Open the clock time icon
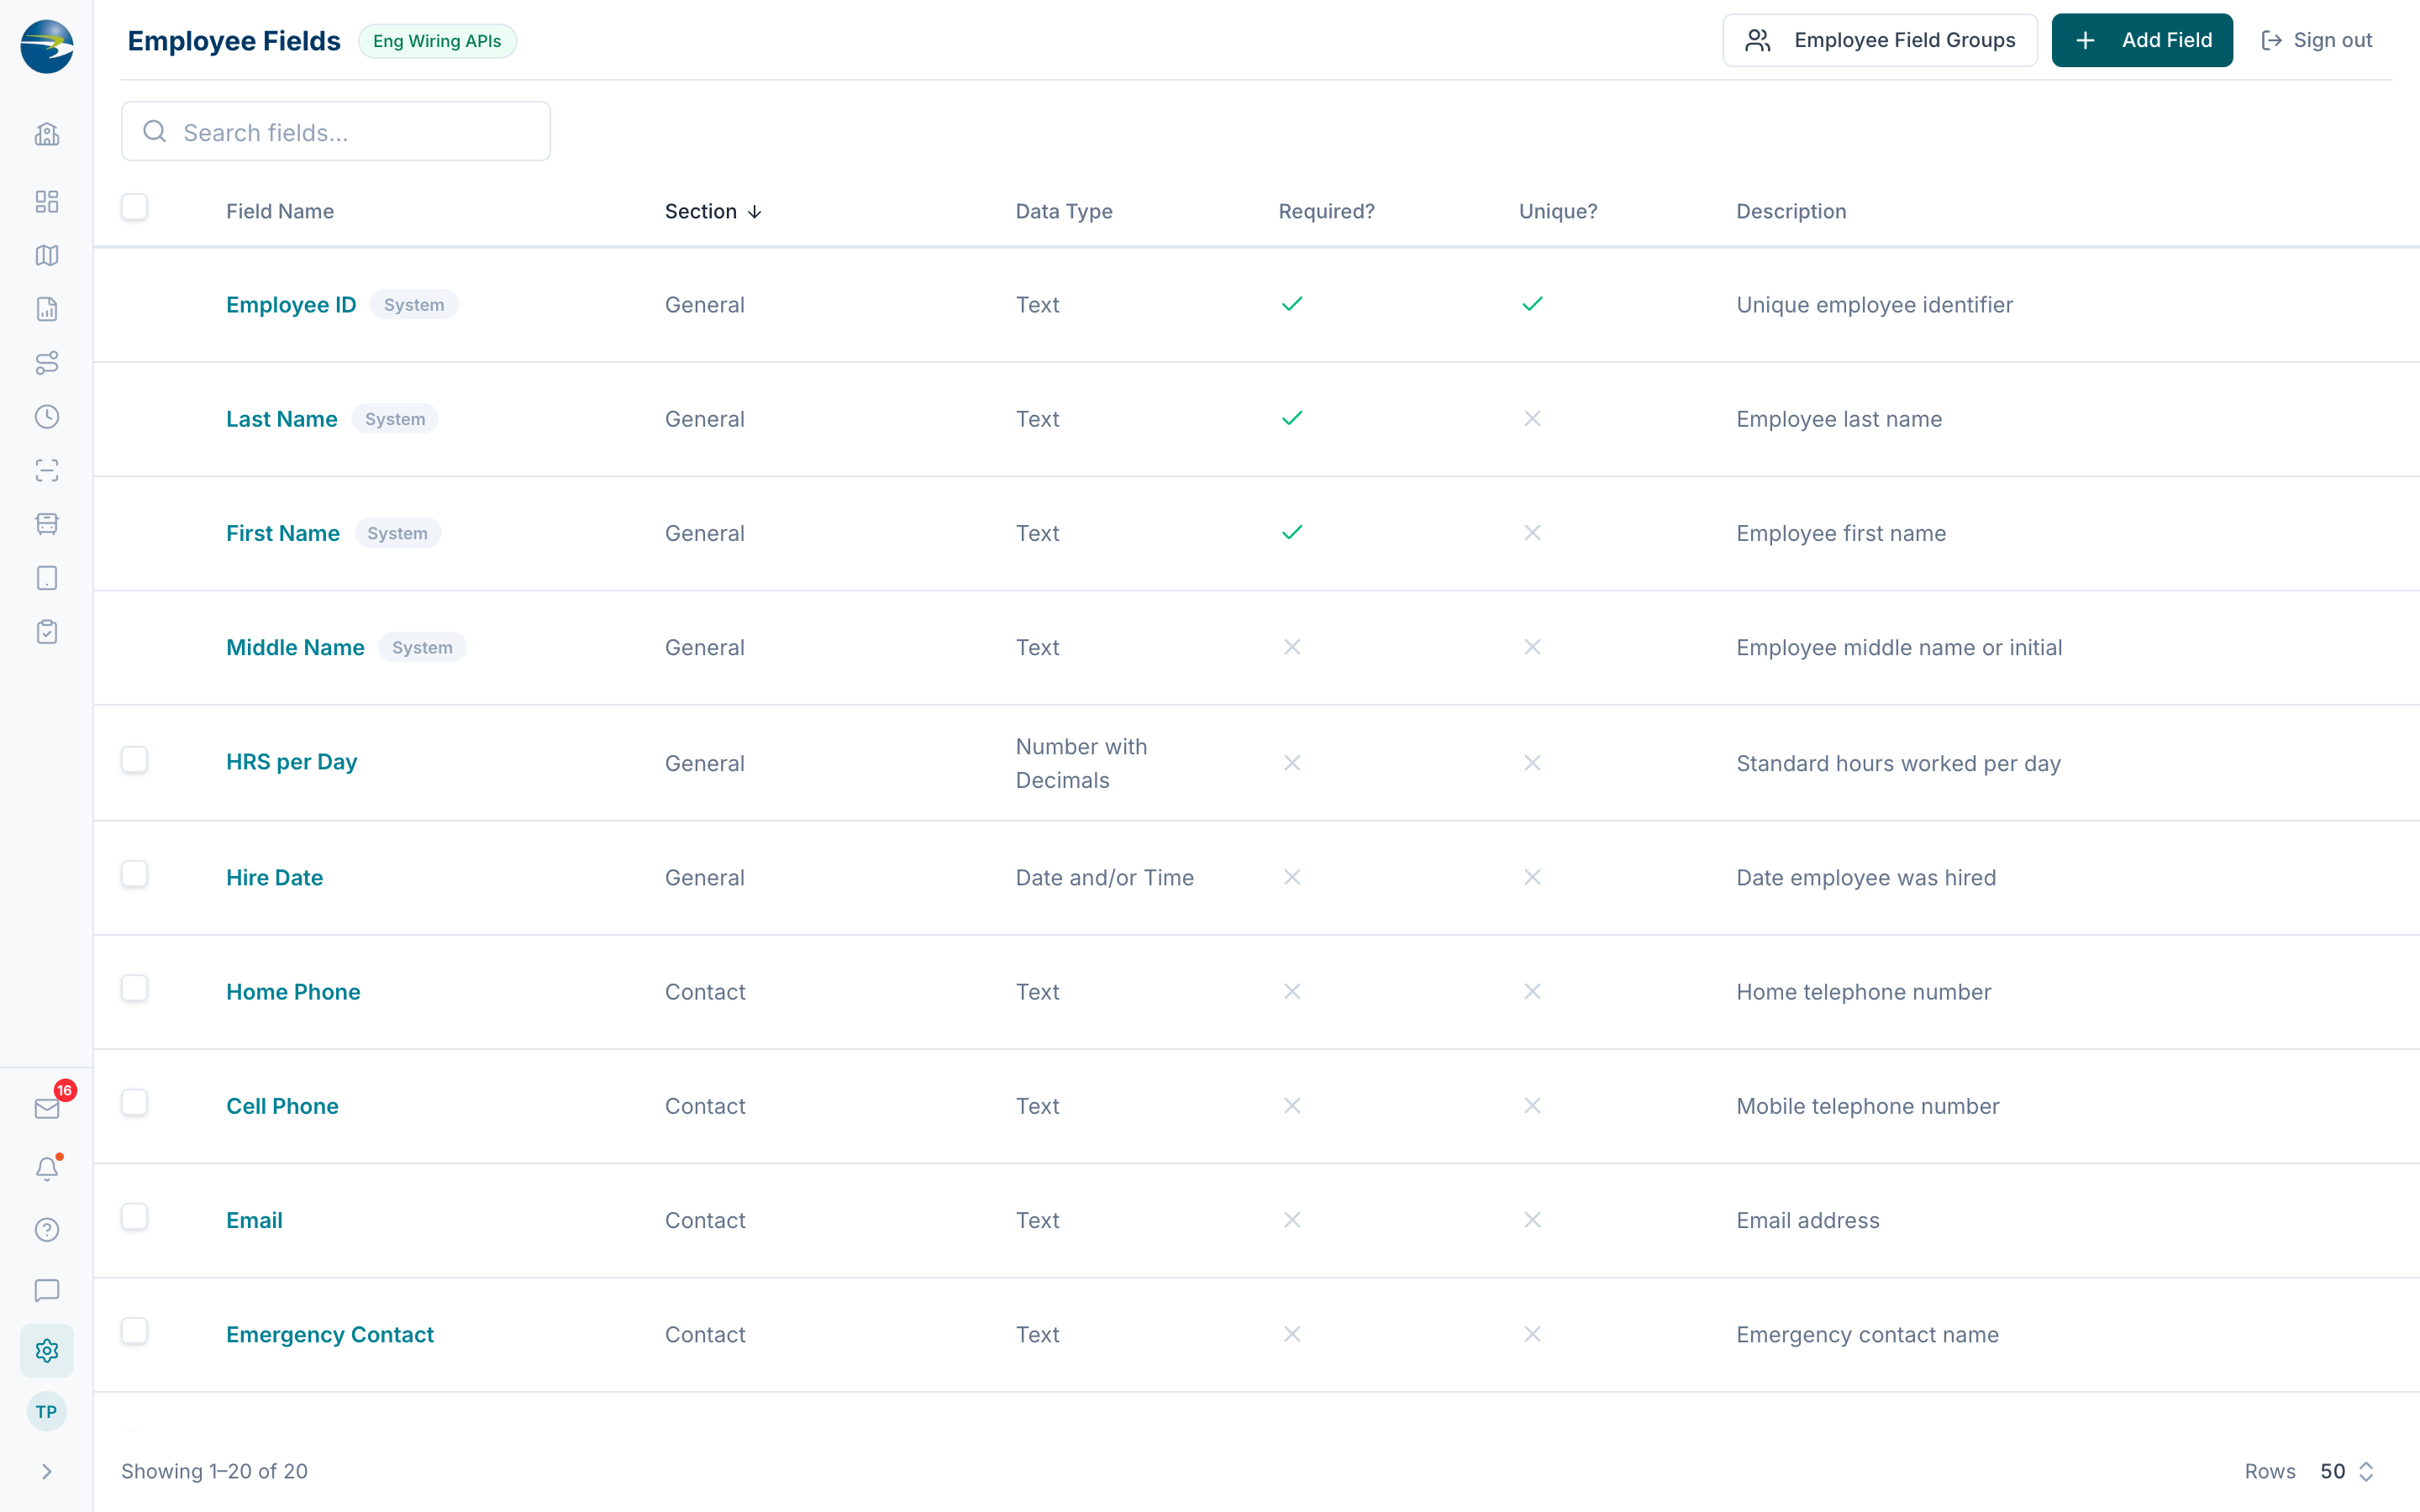Image resolution: width=2420 pixels, height=1512 pixels. 47,416
